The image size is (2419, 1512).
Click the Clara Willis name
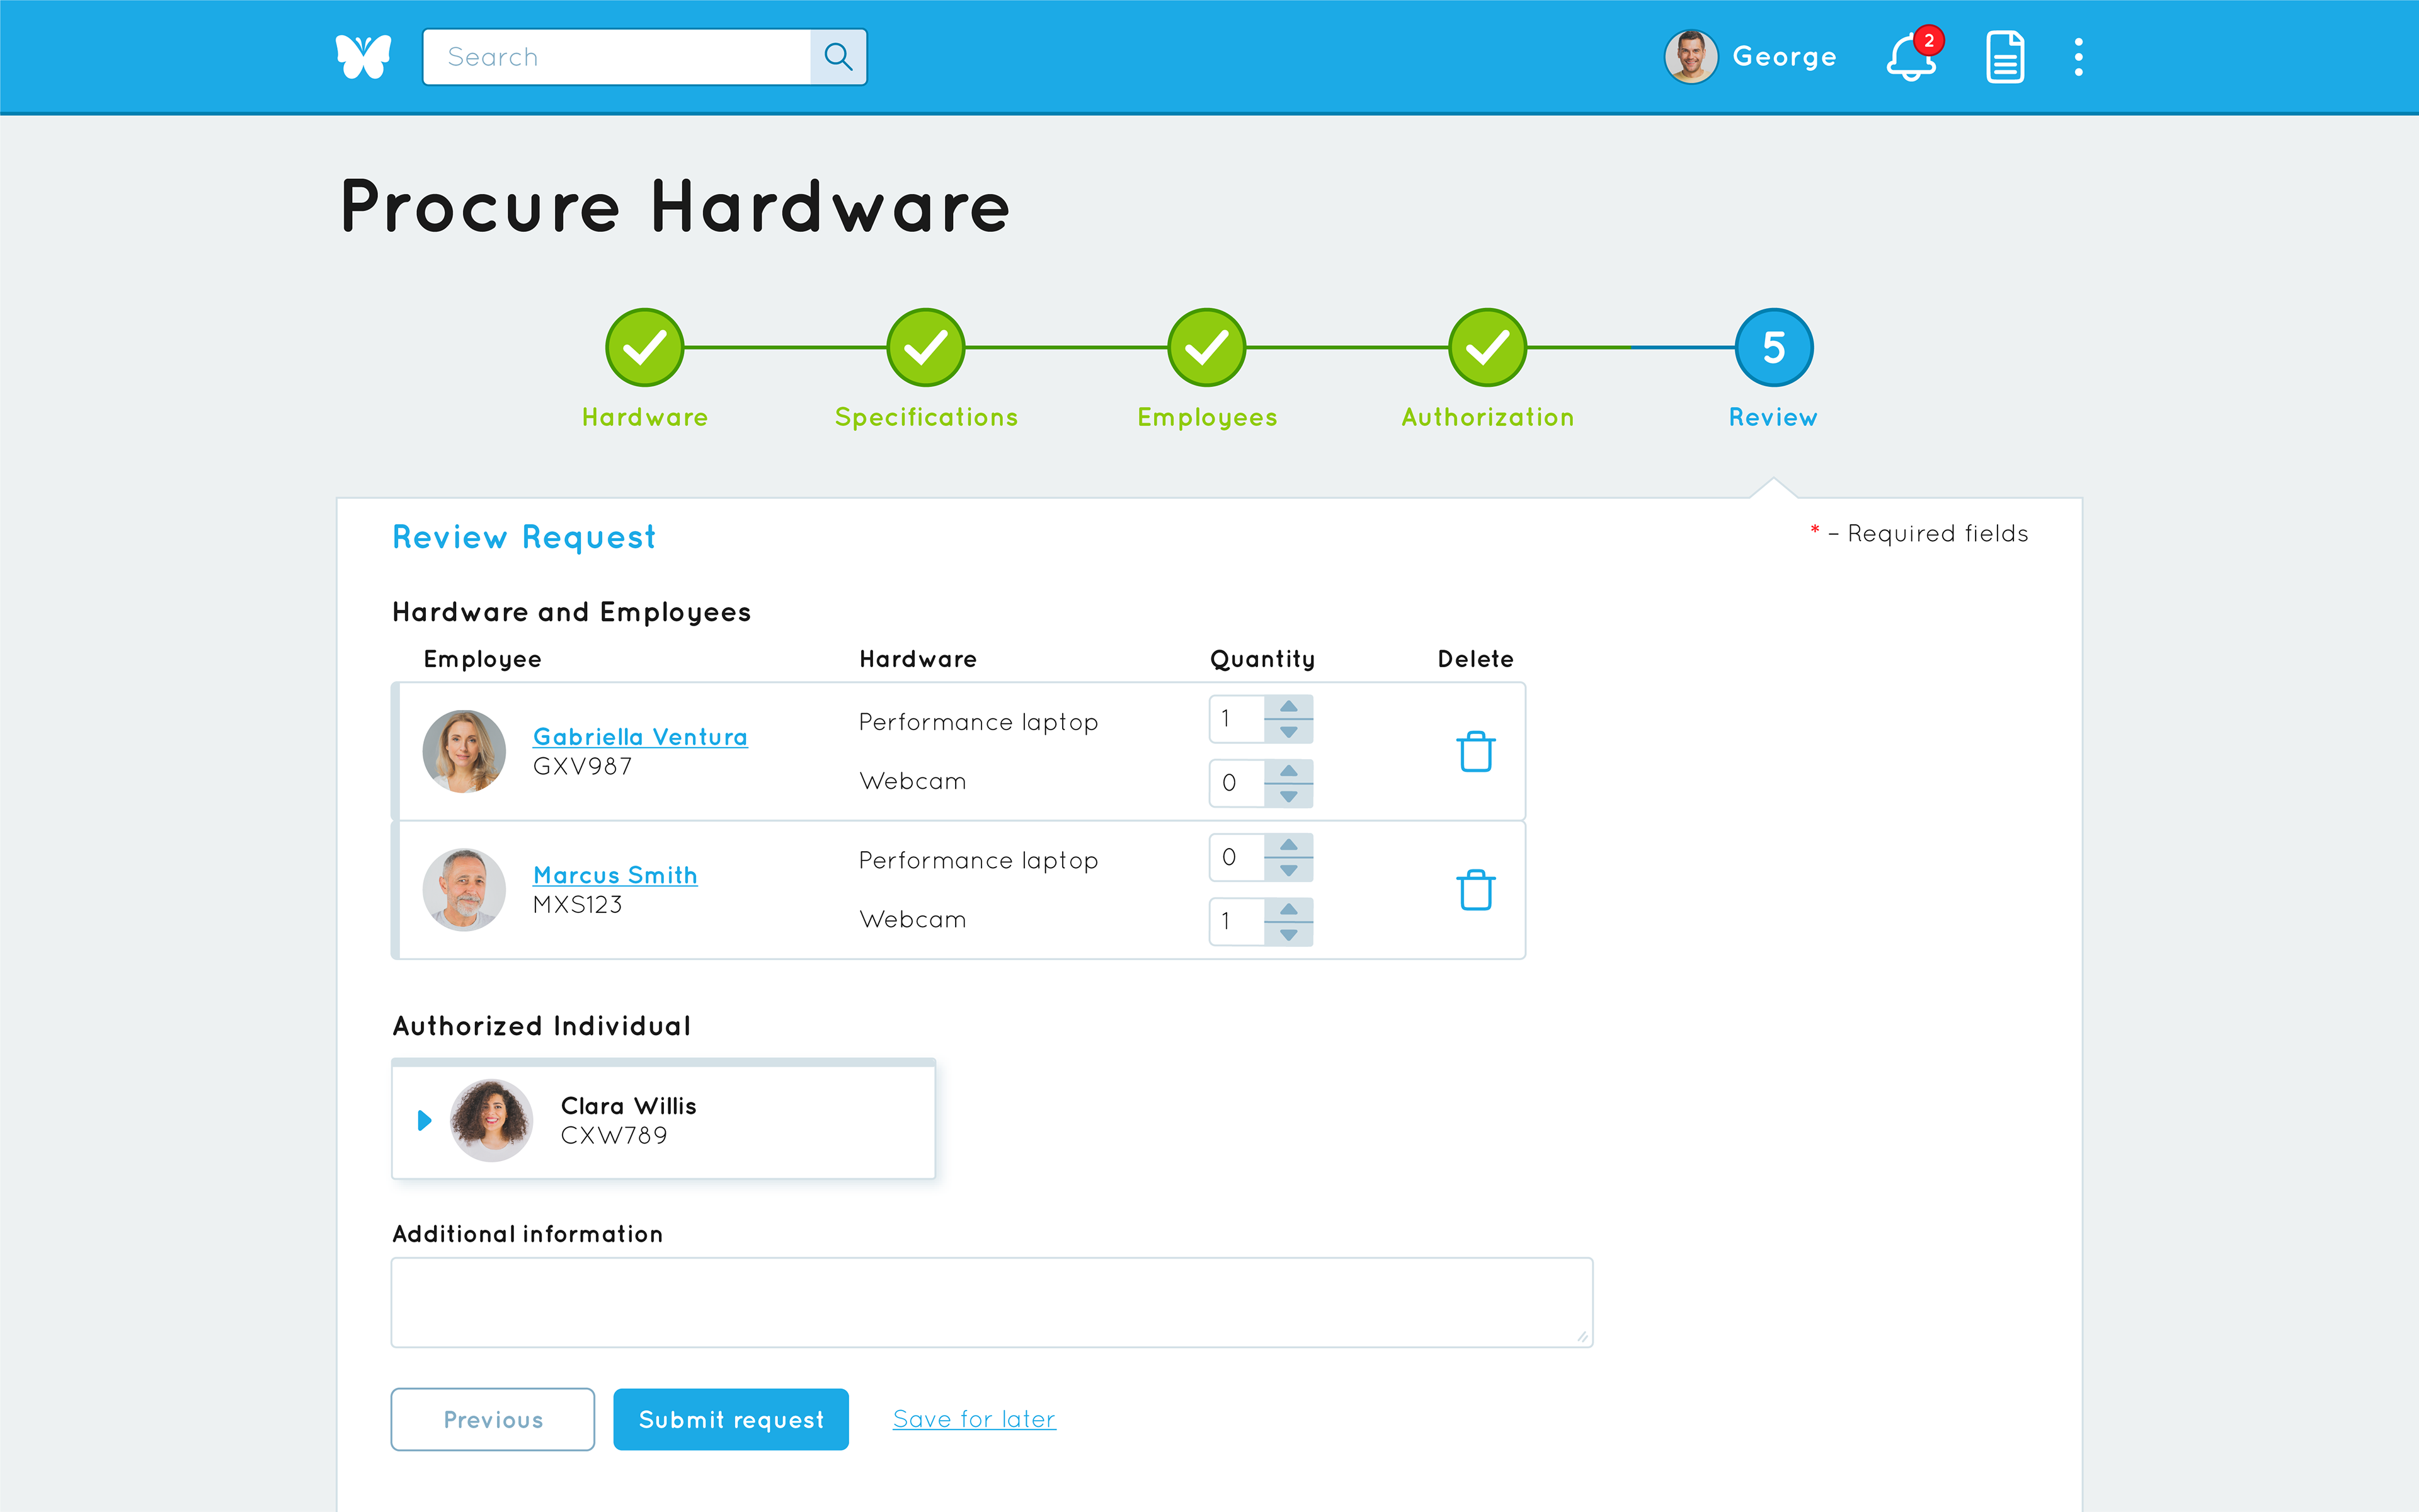(629, 1106)
